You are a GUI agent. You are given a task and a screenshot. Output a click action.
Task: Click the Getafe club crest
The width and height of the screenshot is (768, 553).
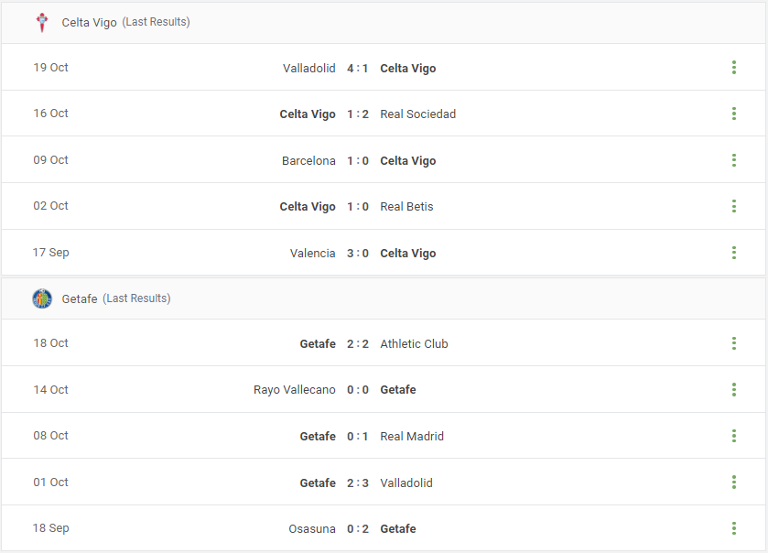pyautogui.click(x=42, y=298)
